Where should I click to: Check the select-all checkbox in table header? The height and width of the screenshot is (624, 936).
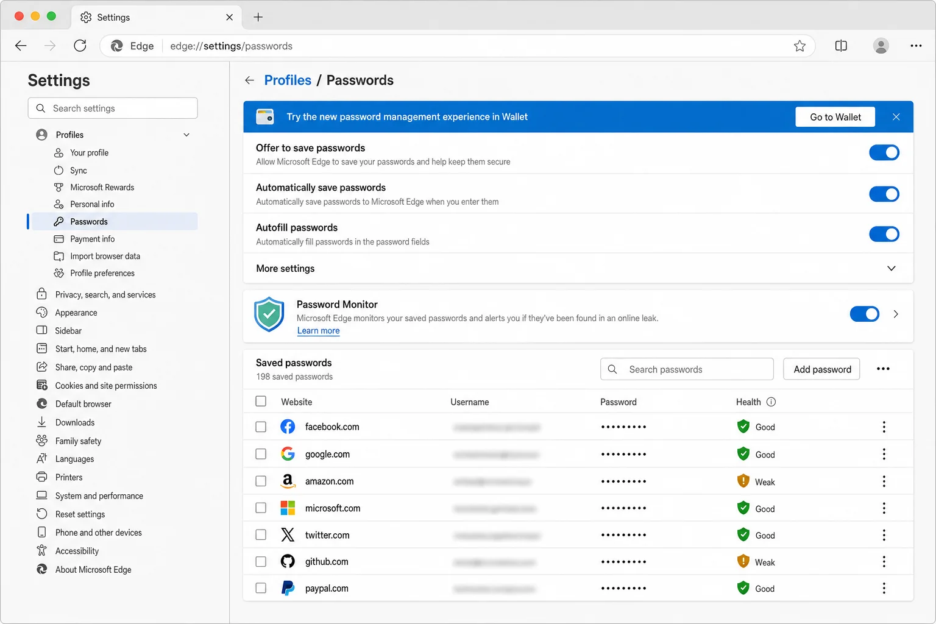tap(261, 401)
